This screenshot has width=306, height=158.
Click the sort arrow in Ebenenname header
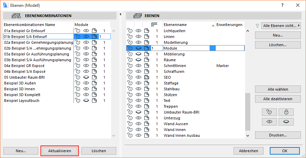pyautogui.click(x=213, y=25)
